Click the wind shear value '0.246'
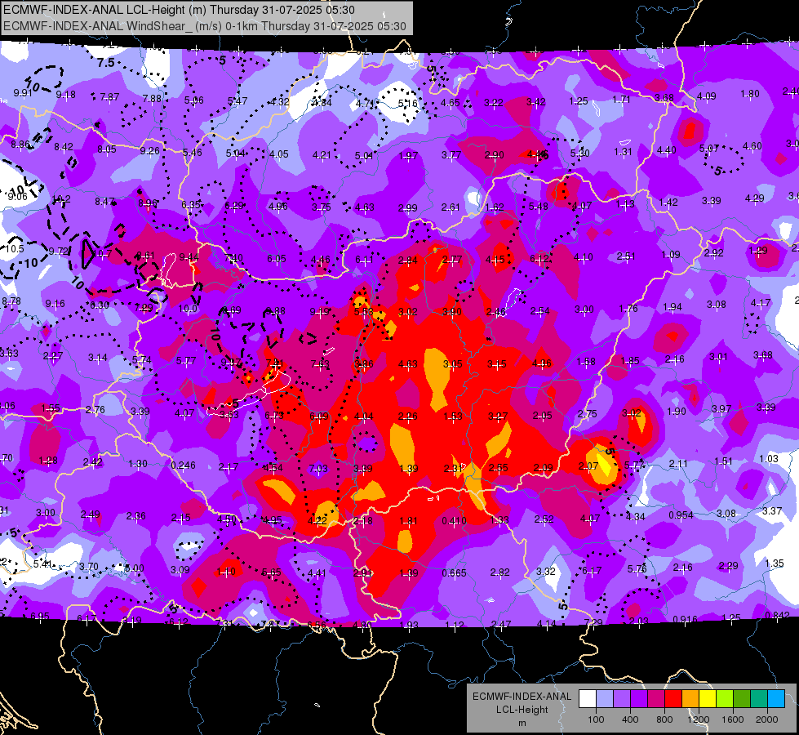The height and width of the screenshot is (735, 799). [183, 465]
